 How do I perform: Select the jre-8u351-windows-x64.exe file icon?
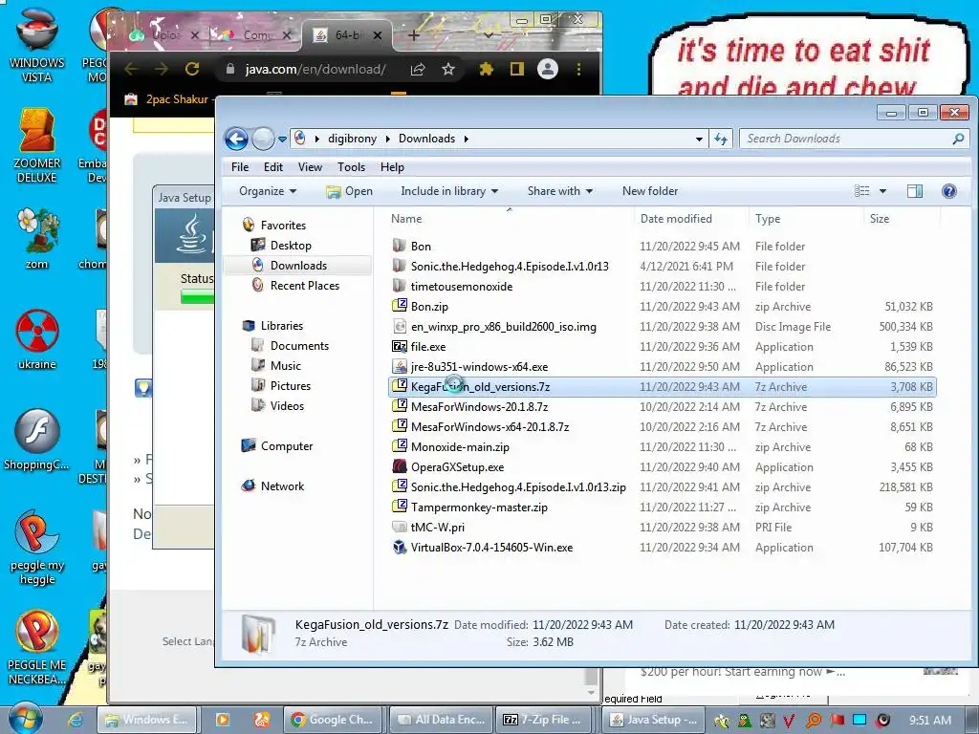point(400,366)
